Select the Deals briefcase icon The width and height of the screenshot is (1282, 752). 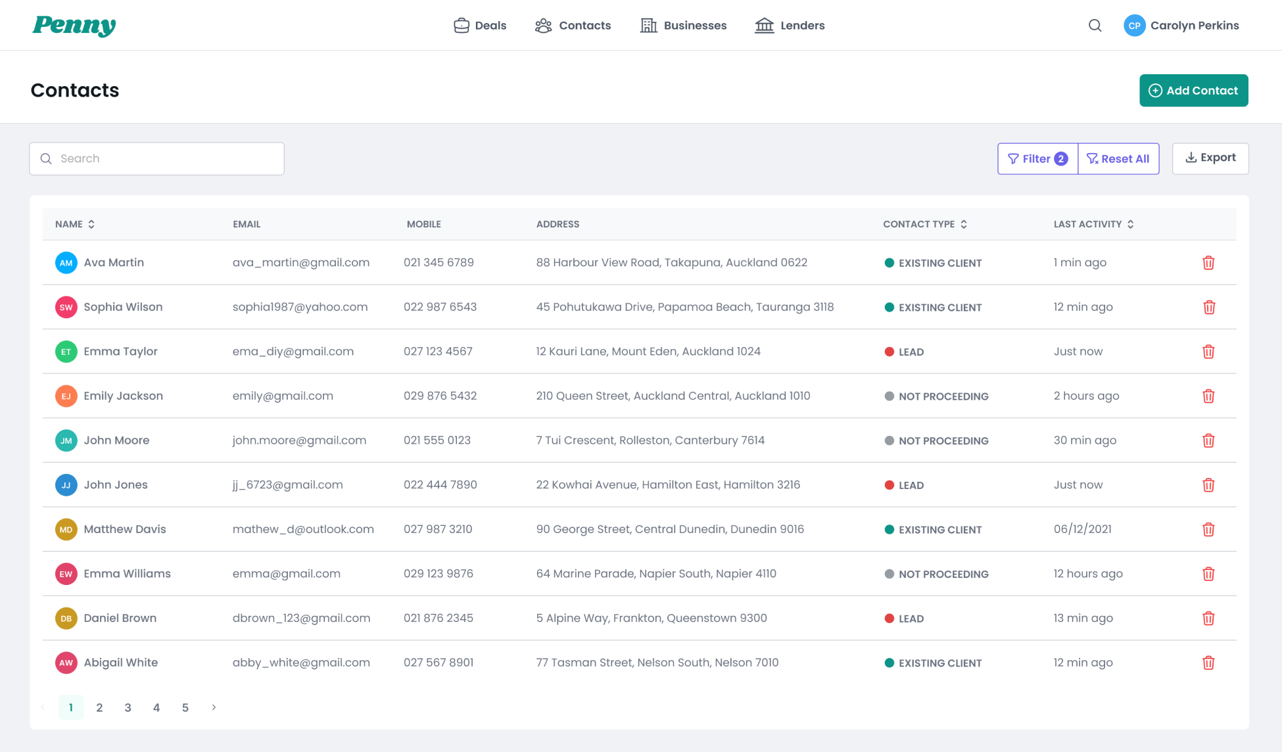point(462,25)
